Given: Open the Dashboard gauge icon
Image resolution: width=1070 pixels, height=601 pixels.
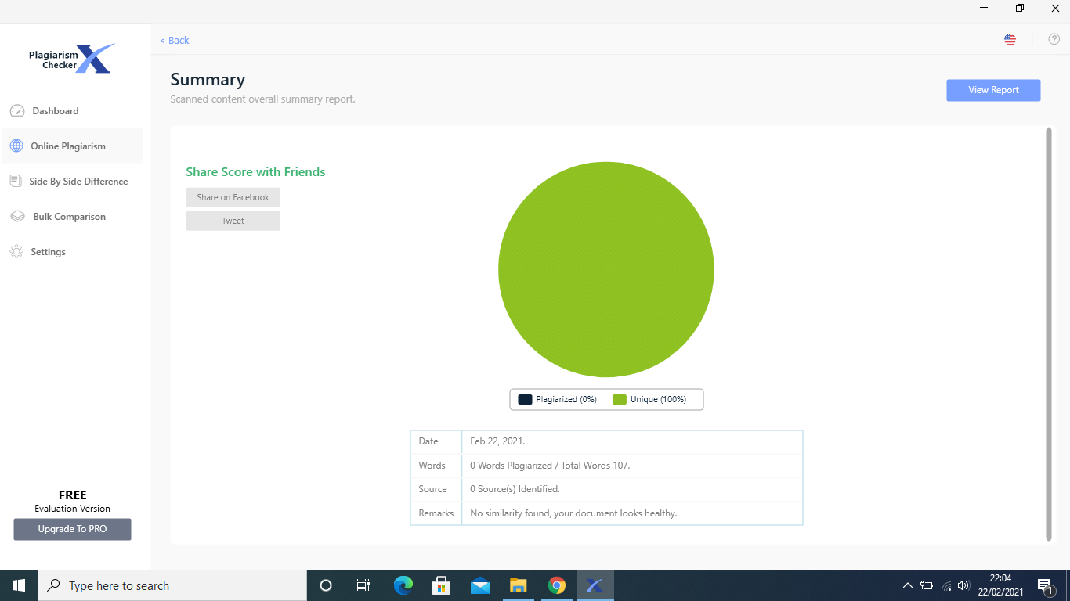Looking at the screenshot, I should pyautogui.click(x=17, y=111).
